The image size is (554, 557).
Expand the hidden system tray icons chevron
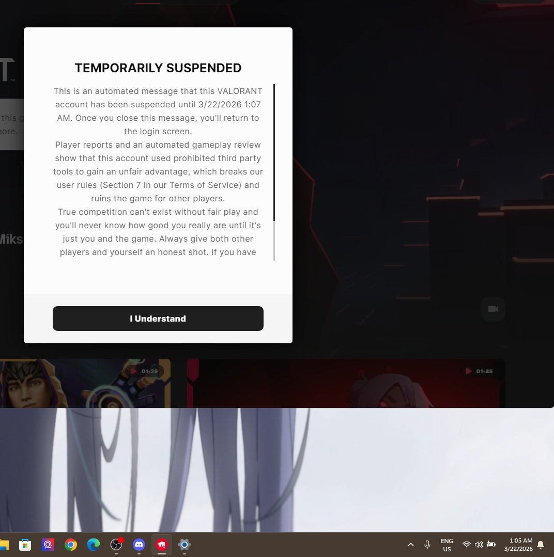pyautogui.click(x=411, y=545)
